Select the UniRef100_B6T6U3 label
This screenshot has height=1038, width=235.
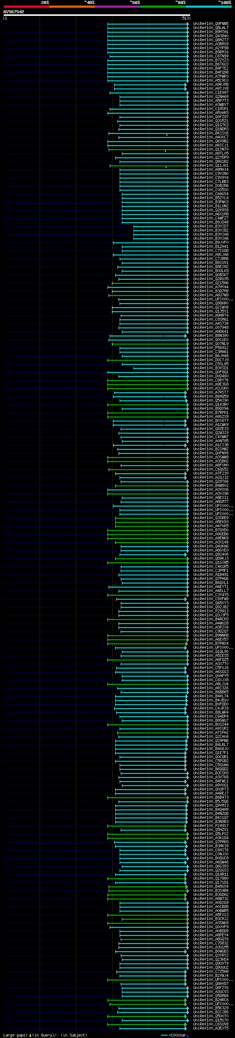tap(211, 64)
